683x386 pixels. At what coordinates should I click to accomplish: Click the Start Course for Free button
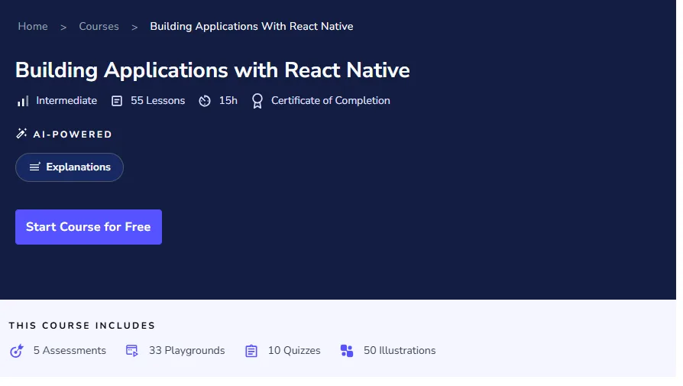[89, 227]
